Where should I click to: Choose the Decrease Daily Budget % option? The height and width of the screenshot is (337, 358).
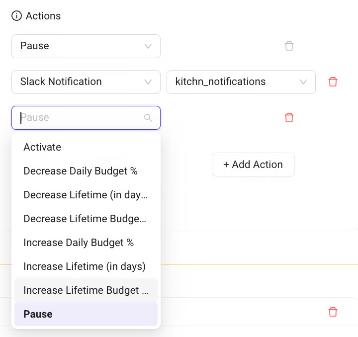[x=81, y=171]
